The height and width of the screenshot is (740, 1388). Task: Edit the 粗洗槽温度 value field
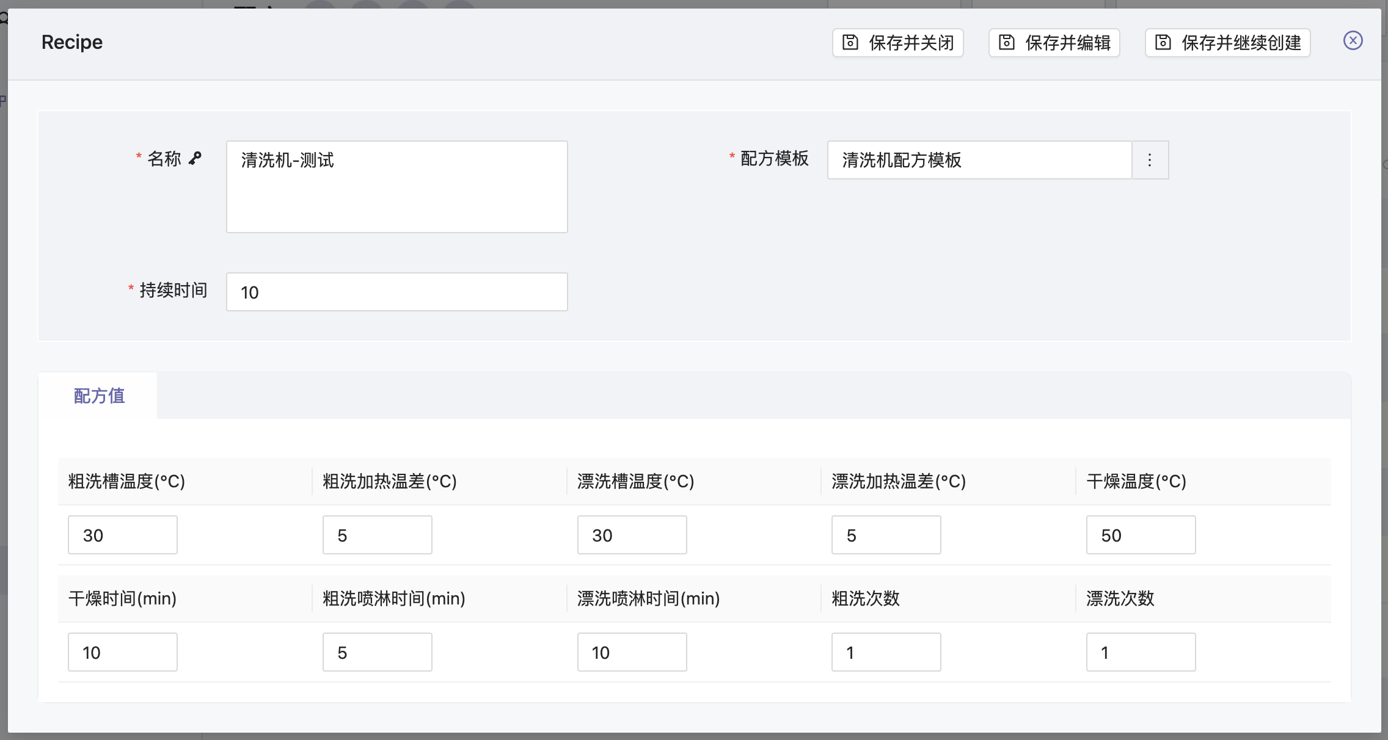(x=123, y=535)
